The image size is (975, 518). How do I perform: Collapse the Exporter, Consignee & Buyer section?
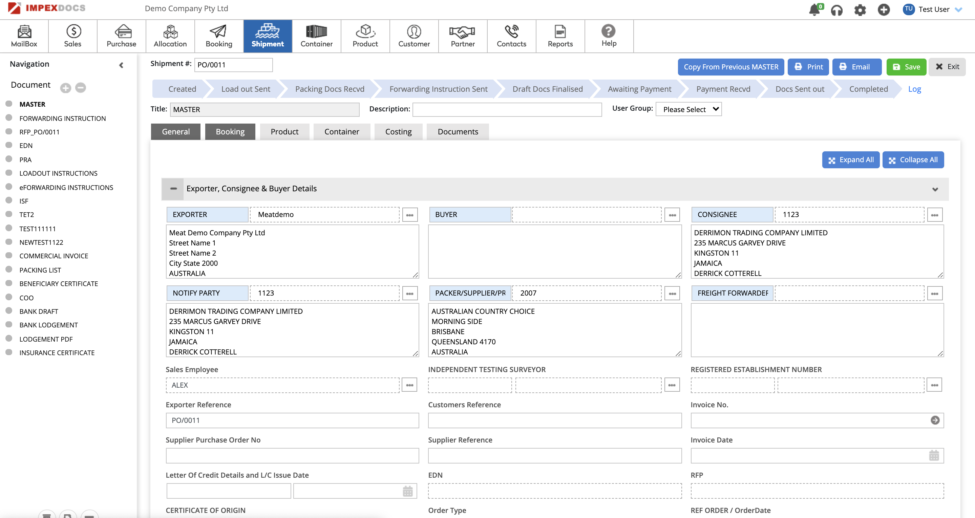click(173, 189)
